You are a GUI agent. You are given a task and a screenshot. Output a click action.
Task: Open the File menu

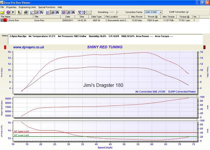(2, 7)
